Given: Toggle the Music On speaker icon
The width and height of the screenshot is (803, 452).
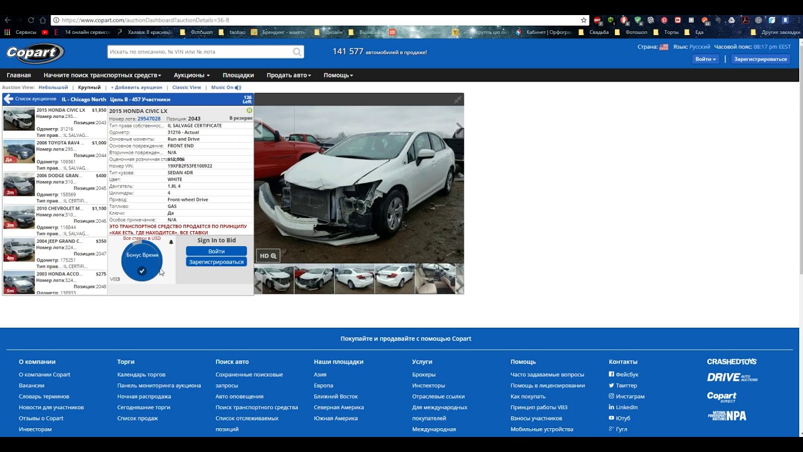Looking at the screenshot, I should pos(238,87).
